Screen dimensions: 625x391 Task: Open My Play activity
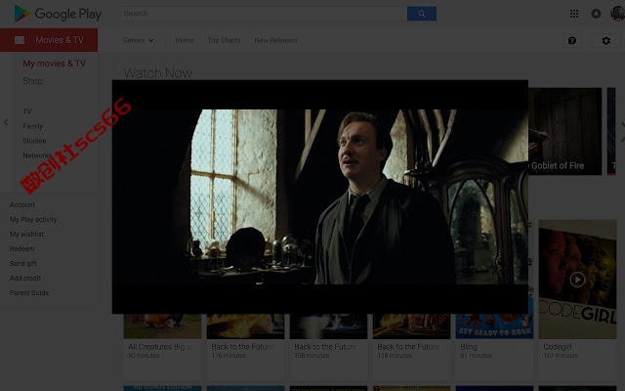[x=33, y=219]
